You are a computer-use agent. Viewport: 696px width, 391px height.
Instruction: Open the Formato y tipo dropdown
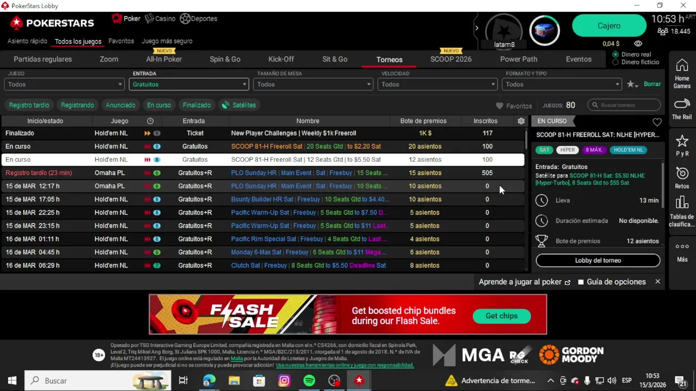(562, 84)
